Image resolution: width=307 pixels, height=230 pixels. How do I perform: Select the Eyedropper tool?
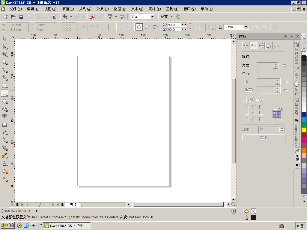(x=4, y=156)
